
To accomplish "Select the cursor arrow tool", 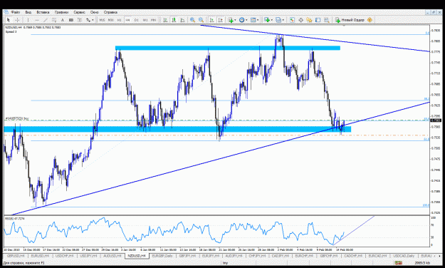I will [x=9, y=20].
